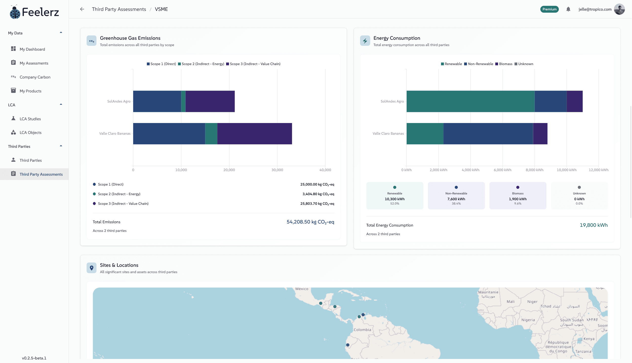Viewport: 632px width, 363px height.
Task: Hide Biomass series in energy legend
Action: pyautogui.click(x=504, y=64)
